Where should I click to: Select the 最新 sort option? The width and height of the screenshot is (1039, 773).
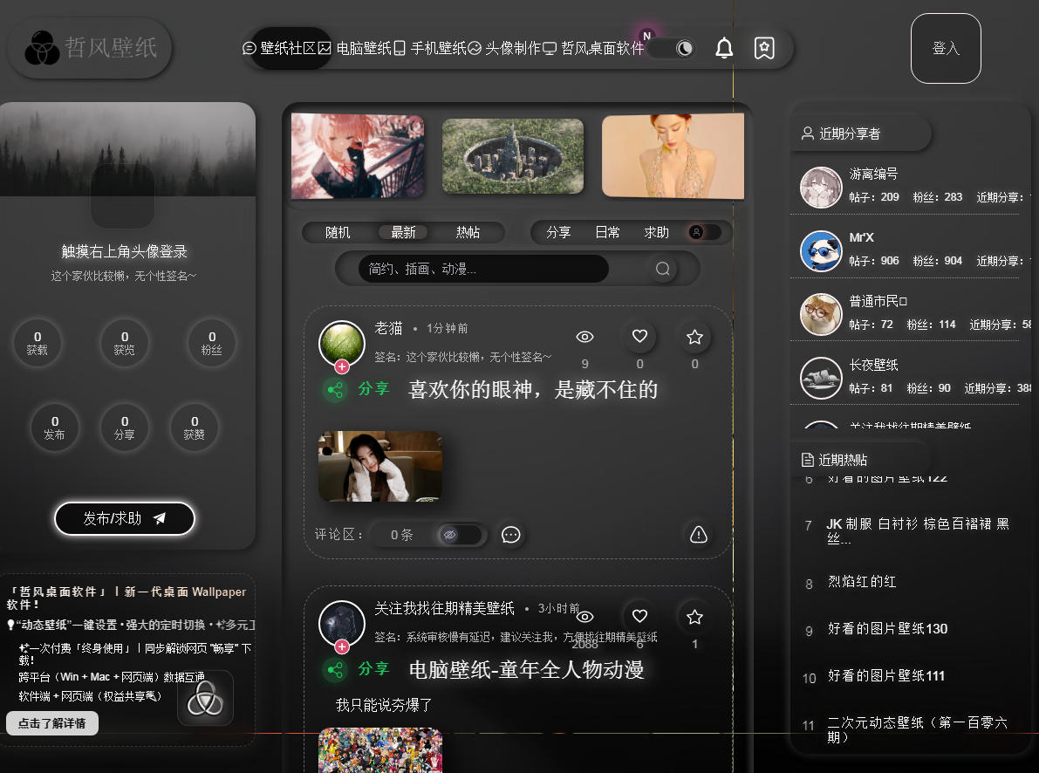(x=403, y=232)
